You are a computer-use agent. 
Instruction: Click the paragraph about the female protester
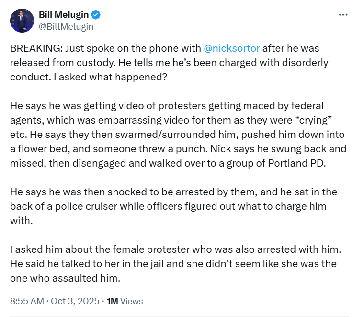tap(172, 263)
